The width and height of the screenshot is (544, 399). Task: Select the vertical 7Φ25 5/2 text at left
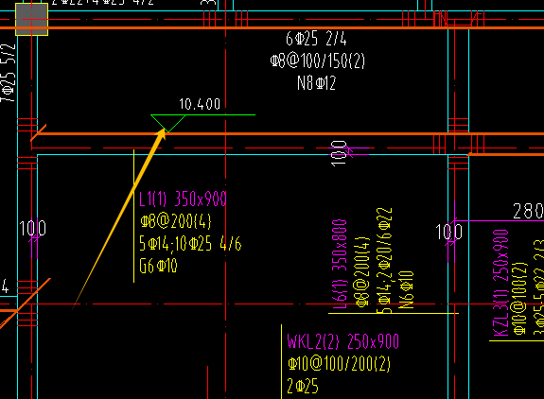[8, 73]
